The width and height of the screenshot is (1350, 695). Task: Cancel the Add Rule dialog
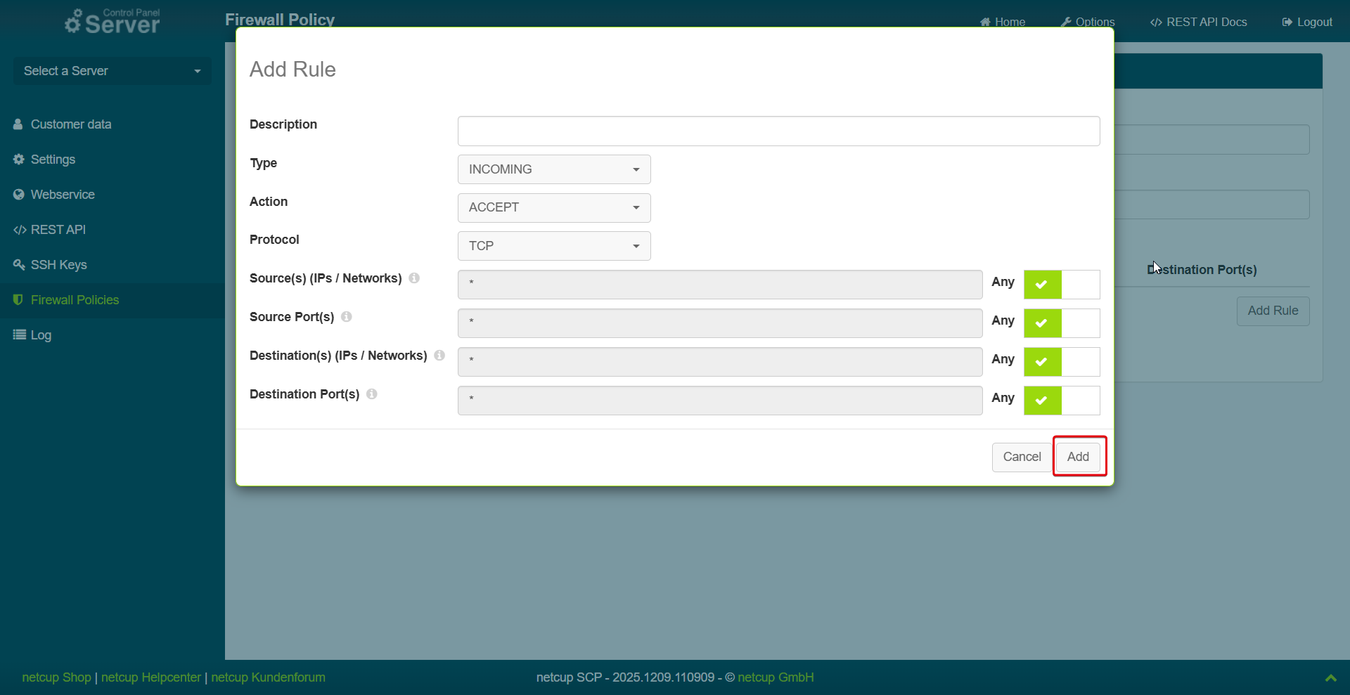point(1021,457)
